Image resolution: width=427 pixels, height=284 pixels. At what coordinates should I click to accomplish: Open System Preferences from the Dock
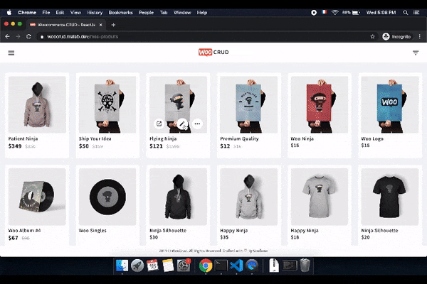pos(184,266)
